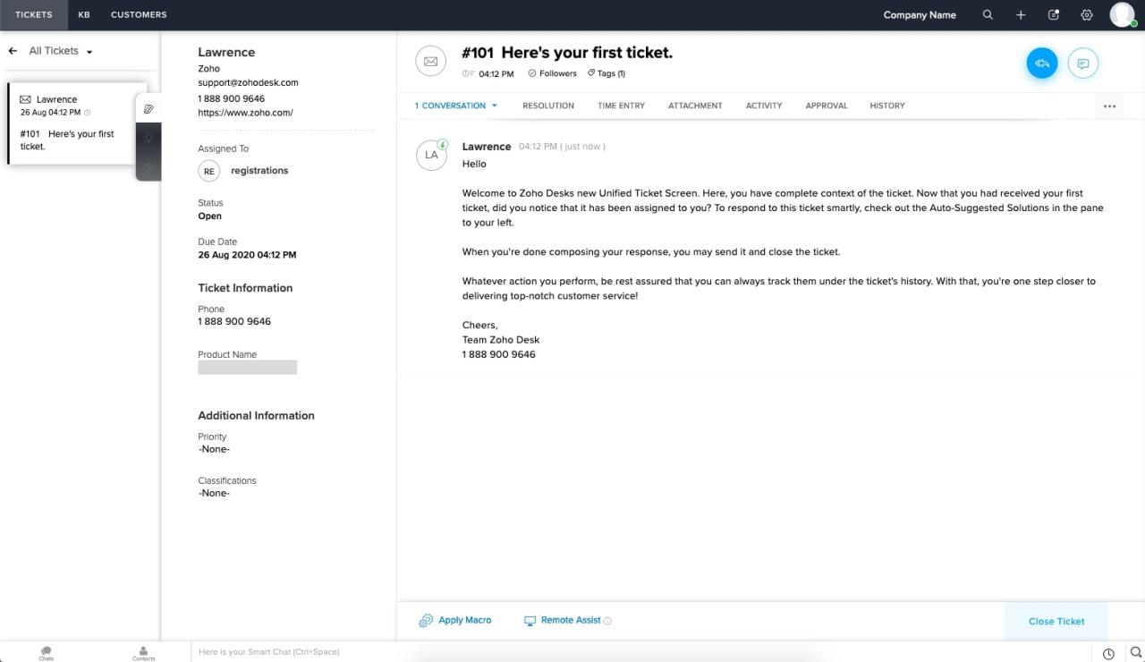Click sender name Lawrence in conversation
Image resolution: width=1145 pixels, height=662 pixels.
point(487,147)
